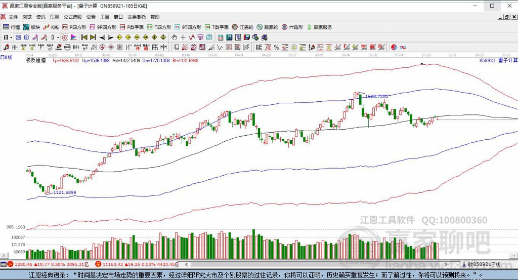This screenshot has height=280, width=518.
Task: Select the crosshair cursor tool
Action: point(183,37)
